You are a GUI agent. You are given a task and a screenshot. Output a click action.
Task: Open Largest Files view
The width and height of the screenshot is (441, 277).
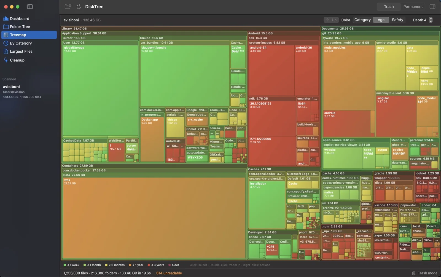click(29, 52)
